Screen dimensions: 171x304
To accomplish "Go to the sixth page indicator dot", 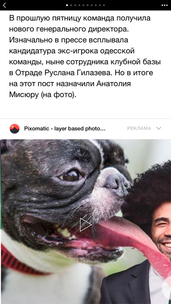I will (88, 5).
